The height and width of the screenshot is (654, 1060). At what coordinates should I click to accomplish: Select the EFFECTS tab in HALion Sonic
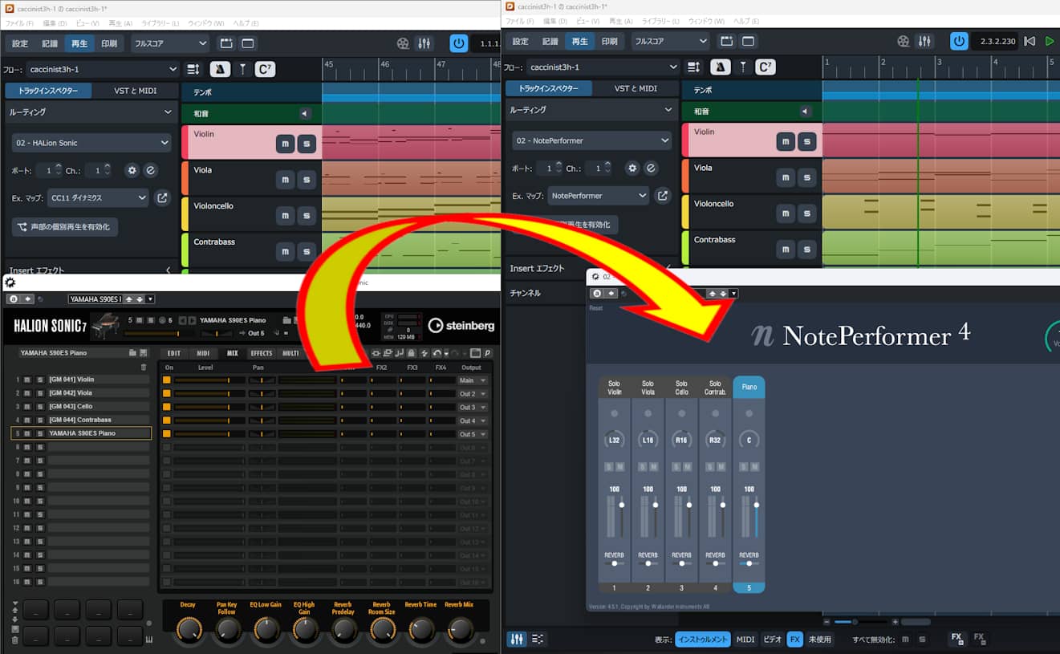[262, 351]
